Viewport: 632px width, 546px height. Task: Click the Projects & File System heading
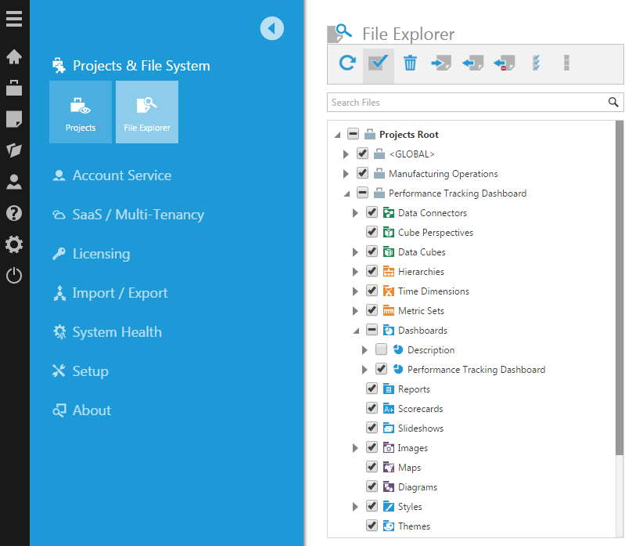coord(142,65)
